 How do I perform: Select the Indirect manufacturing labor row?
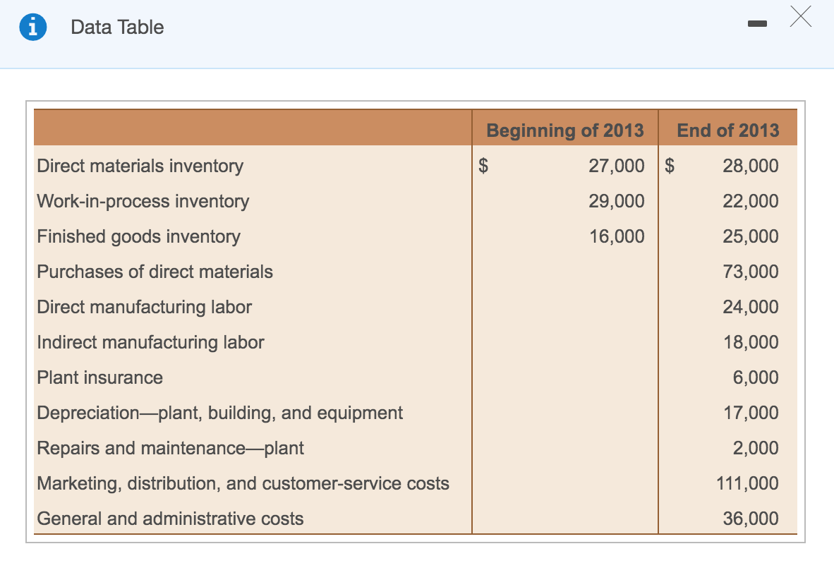(150, 342)
